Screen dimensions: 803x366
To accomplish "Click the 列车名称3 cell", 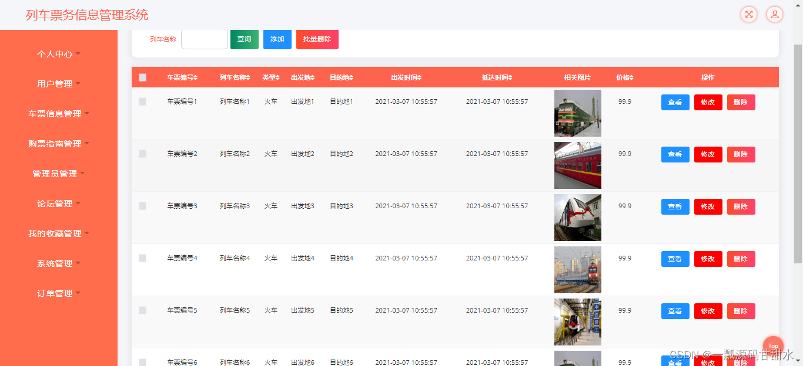I will click(235, 206).
